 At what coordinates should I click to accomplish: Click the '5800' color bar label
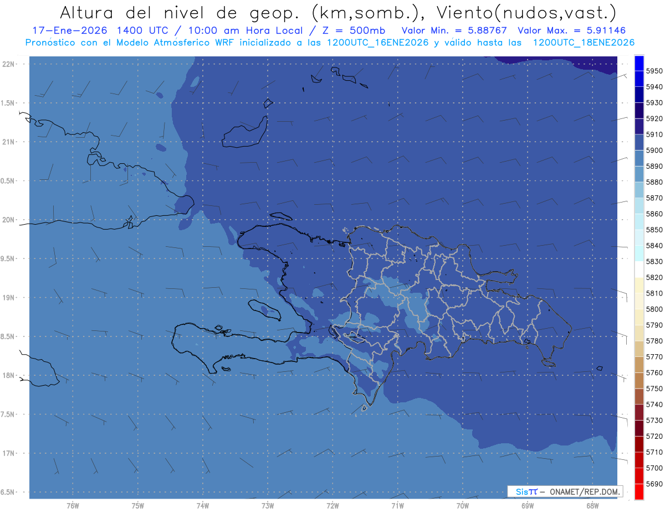tap(654, 309)
